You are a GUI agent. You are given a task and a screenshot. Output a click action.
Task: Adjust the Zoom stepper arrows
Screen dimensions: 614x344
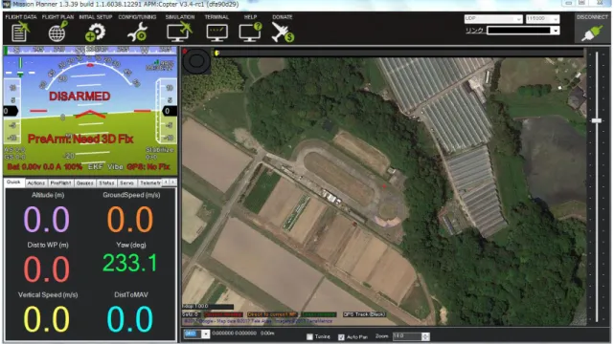(x=425, y=336)
